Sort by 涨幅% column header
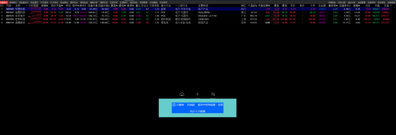The height and width of the screenshot is (135, 396). pos(45,5)
